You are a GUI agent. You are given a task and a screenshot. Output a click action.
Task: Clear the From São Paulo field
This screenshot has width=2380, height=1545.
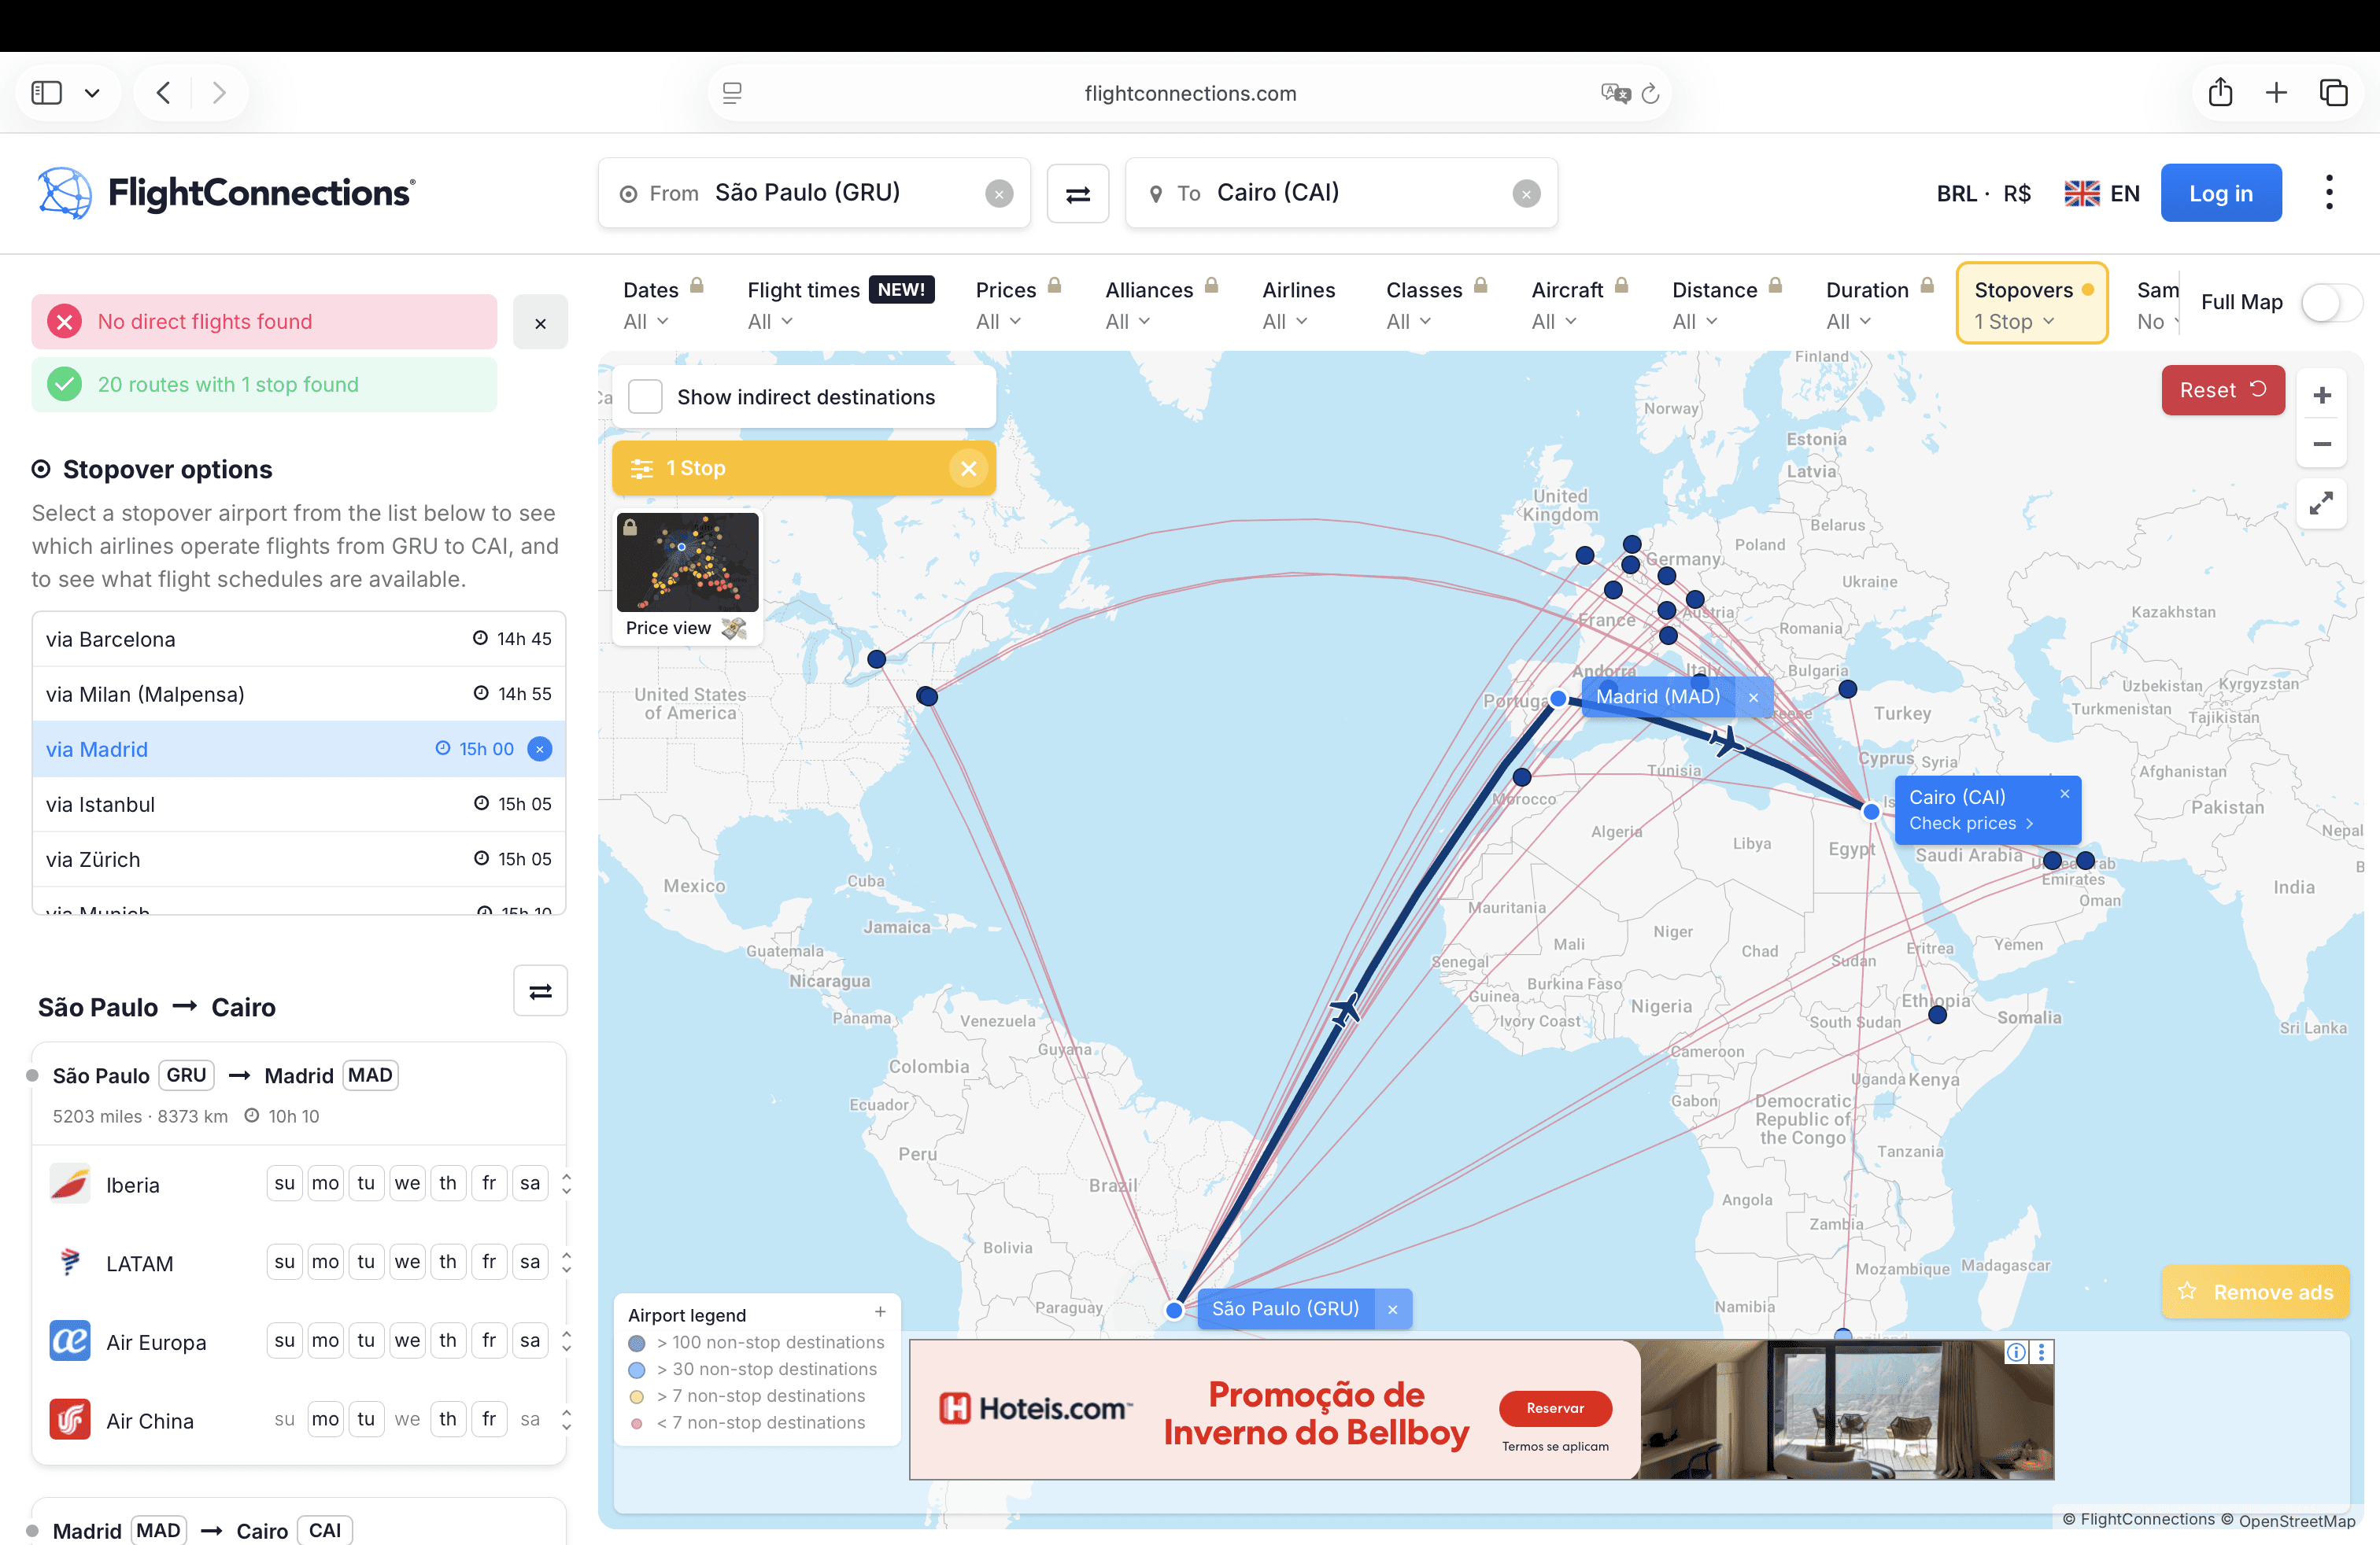click(x=998, y=194)
